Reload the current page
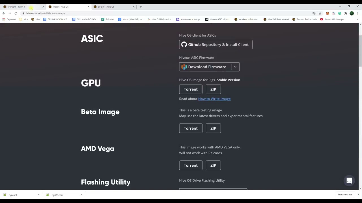This screenshot has height=203, width=362. (x=16, y=13)
